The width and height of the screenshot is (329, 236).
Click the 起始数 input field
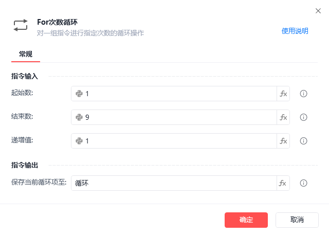pyautogui.click(x=180, y=94)
